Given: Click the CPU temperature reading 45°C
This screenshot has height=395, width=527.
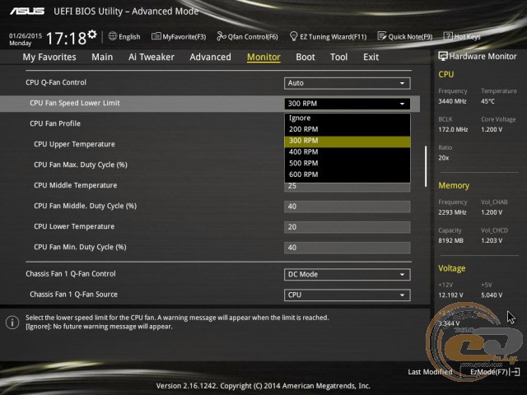Looking at the screenshot, I should click(487, 101).
